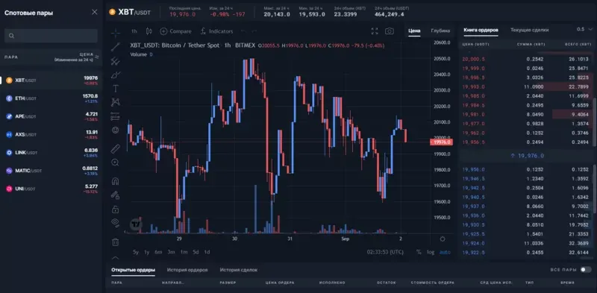Click ask price 20,000.5 in order book
Screen dimensions: 597x293
tap(473, 59)
